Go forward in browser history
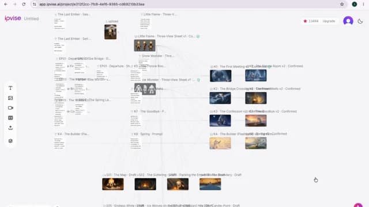369x207 pixels. (15, 4)
